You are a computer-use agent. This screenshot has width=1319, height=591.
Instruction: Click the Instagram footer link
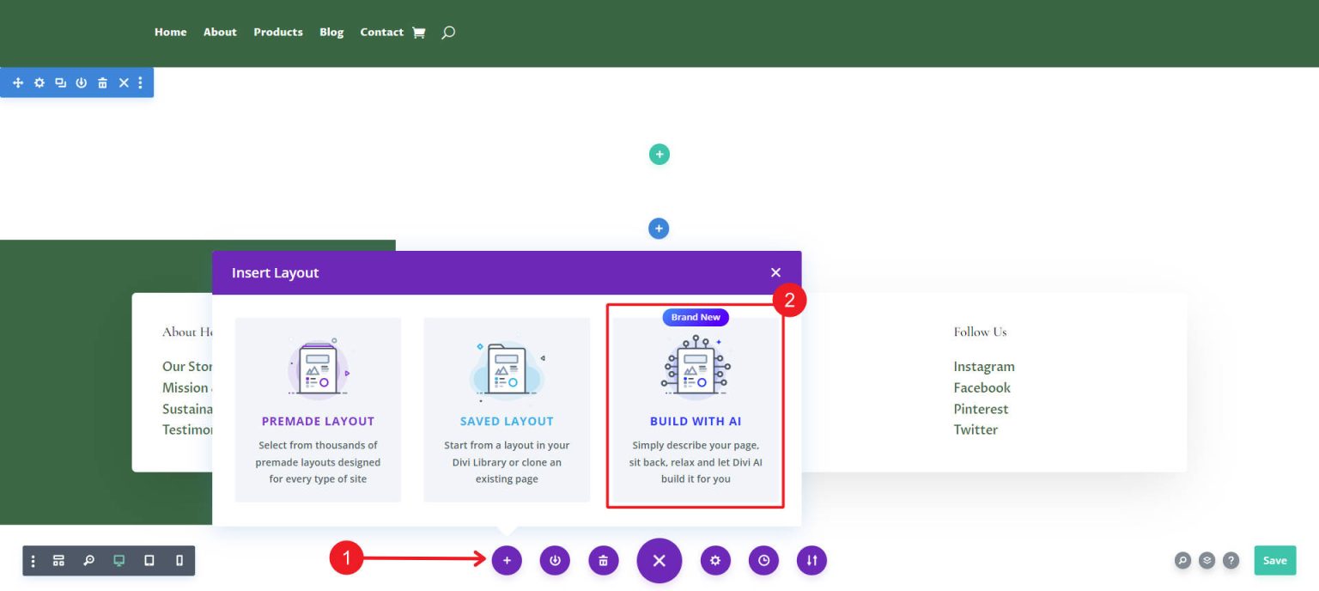click(x=983, y=367)
